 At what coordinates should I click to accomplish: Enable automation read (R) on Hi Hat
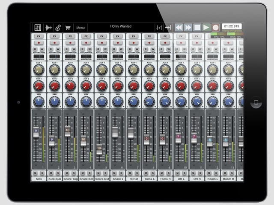(130, 49)
